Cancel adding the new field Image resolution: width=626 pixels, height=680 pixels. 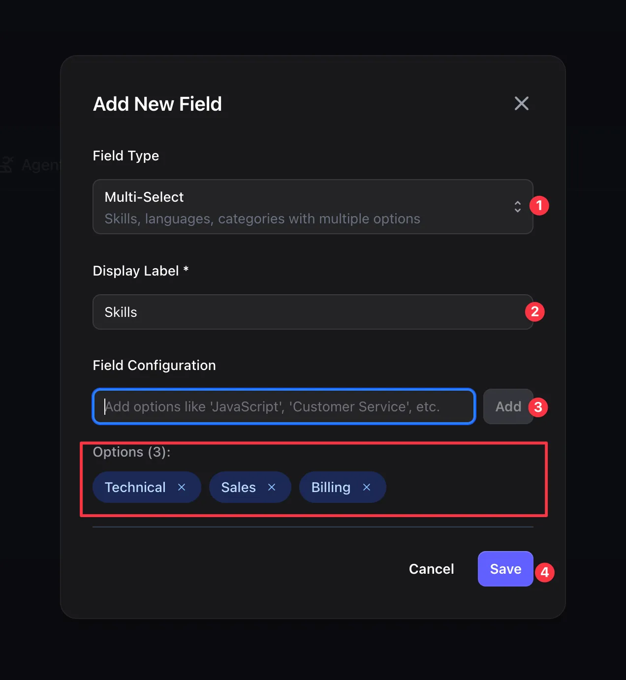pos(431,568)
